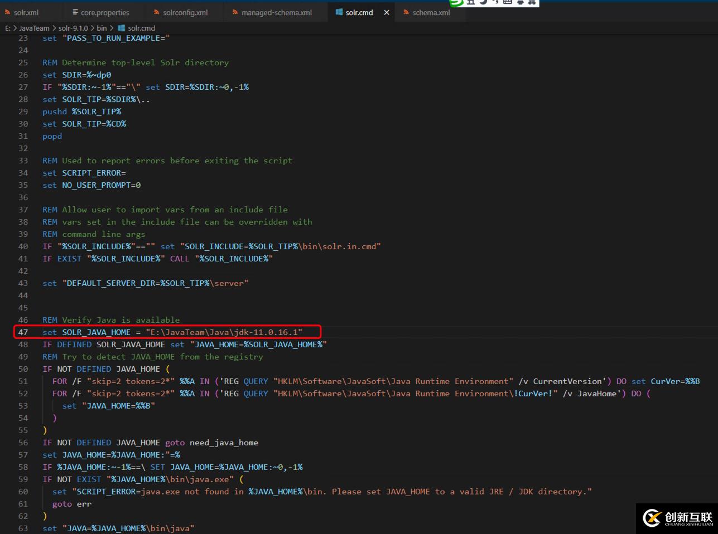The width and height of the screenshot is (718, 534).
Task: Switch to the solr.xml tab
Action: (x=26, y=12)
